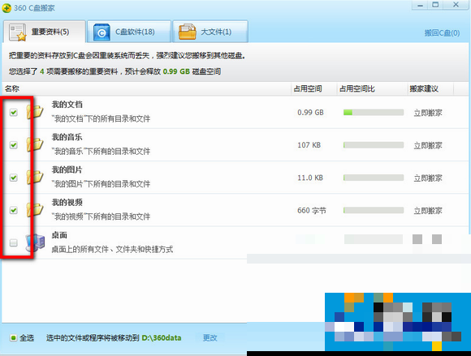Select the 我的视频 row title
This screenshot has width=471, height=356.
click(67, 203)
